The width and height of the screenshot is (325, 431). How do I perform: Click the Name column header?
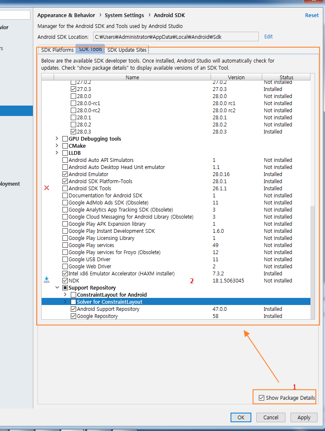[x=132, y=77]
